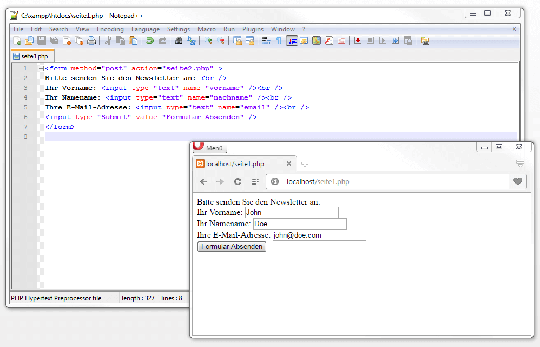The width and height of the screenshot is (540, 347).
Task: Open the Run menu
Action: coord(229,29)
